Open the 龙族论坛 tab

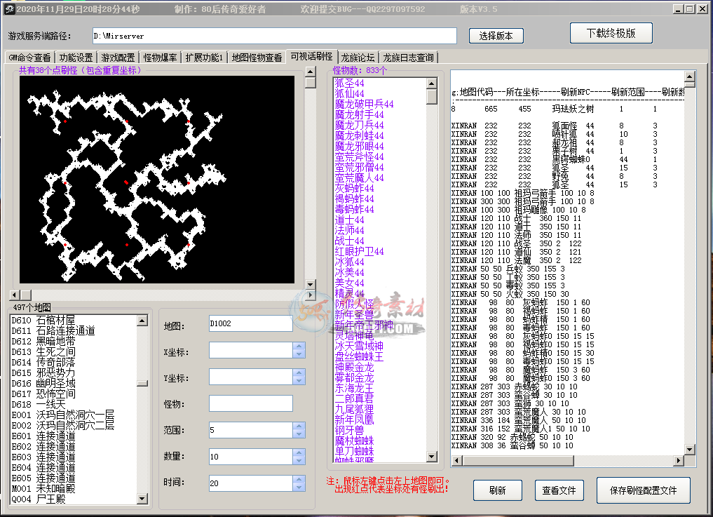tap(358, 58)
